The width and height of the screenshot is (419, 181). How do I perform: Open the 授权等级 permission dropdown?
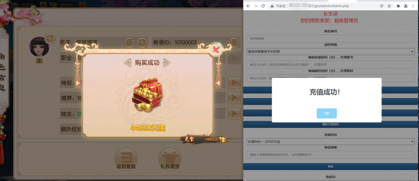coord(330,51)
